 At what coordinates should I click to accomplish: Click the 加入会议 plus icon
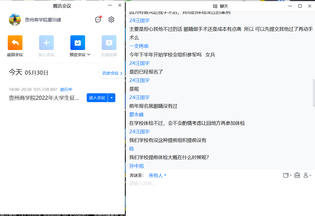[x=46, y=43]
